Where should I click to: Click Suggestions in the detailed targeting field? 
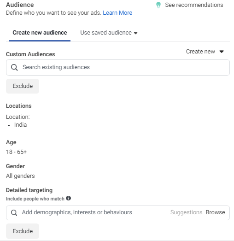186,212
